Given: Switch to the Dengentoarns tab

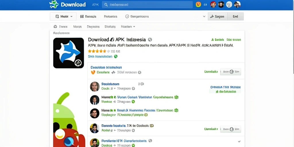Looking at the screenshot, I should tap(137, 16).
